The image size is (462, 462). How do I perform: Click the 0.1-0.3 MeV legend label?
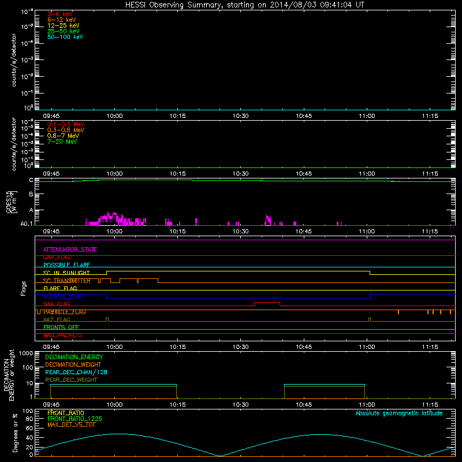coord(66,124)
